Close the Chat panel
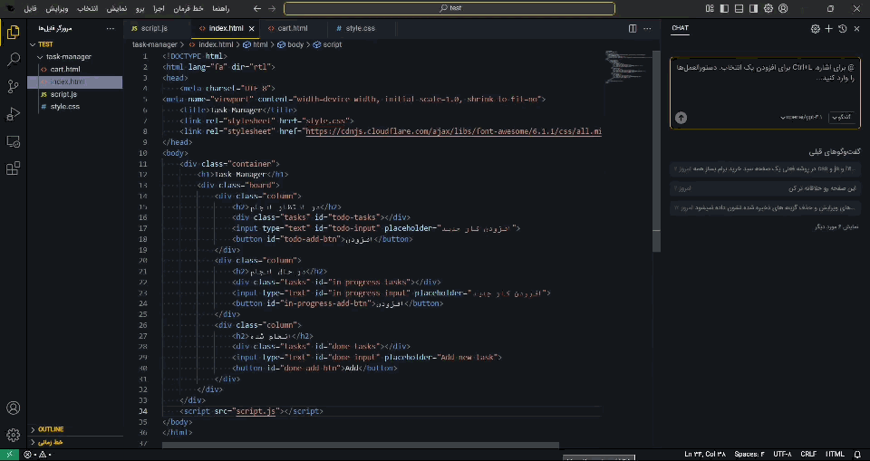870x461 pixels. click(x=856, y=29)
